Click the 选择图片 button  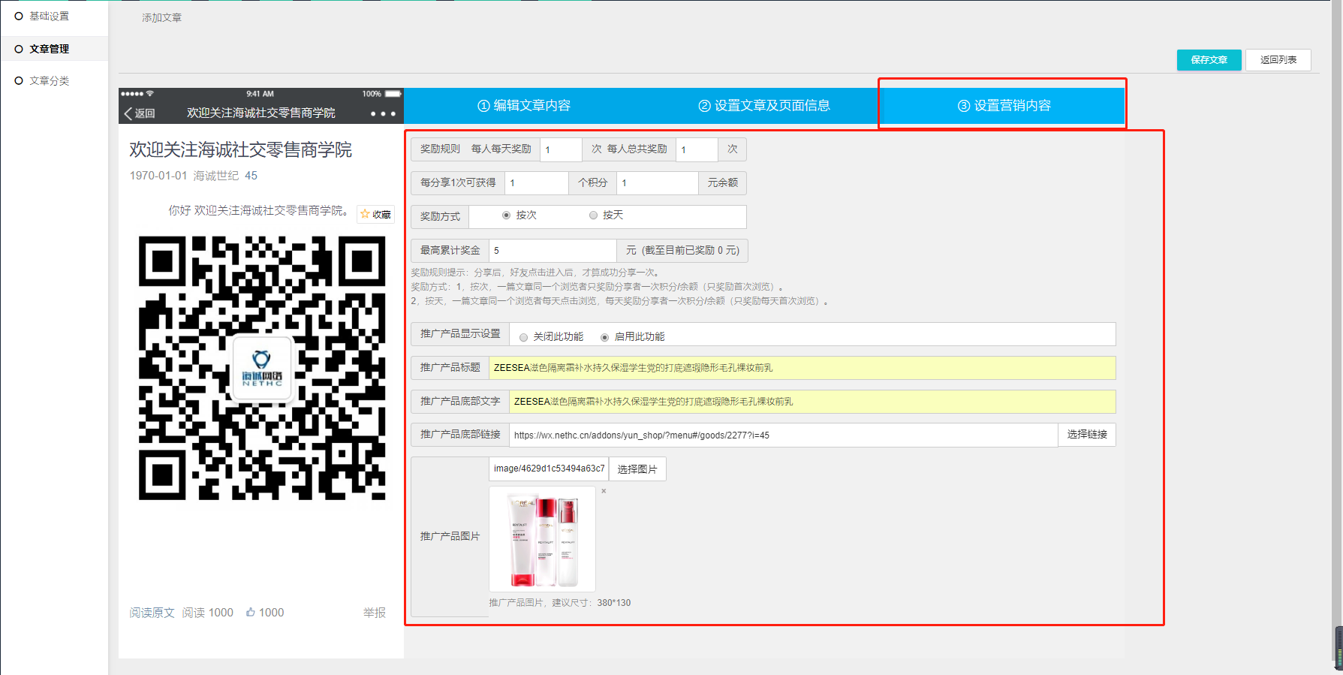pos(637,469)
